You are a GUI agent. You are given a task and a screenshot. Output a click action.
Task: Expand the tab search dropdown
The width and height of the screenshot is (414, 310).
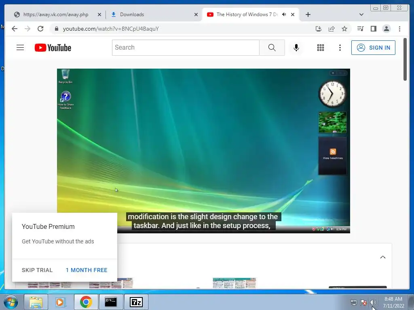[x=361, y=15]
